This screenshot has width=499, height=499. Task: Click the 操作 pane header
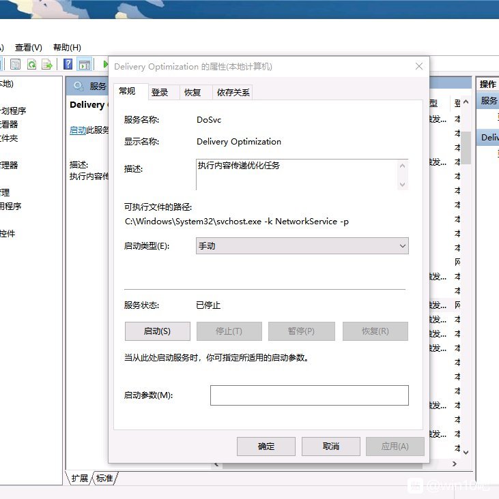[487, 84]
